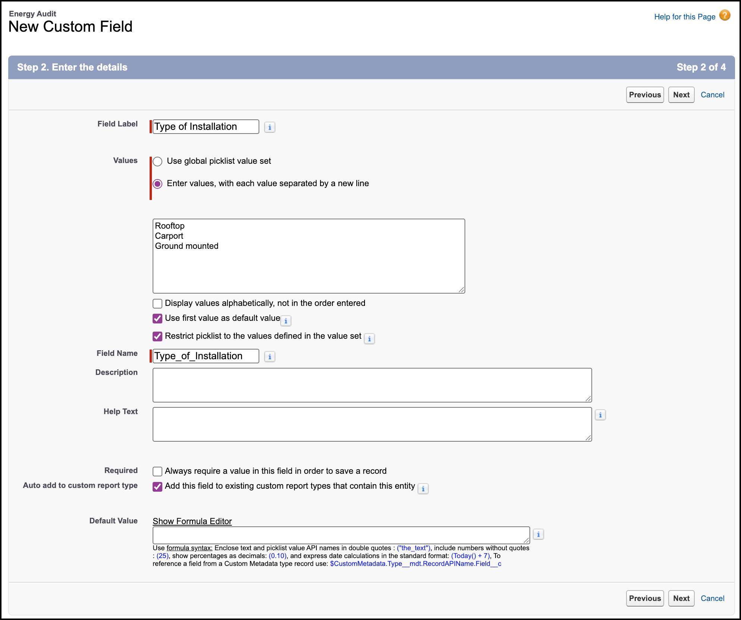Uncheck Use first value as default value
Image resolution: width=741 pixels, height=620 pixels.
coord(157,318)
